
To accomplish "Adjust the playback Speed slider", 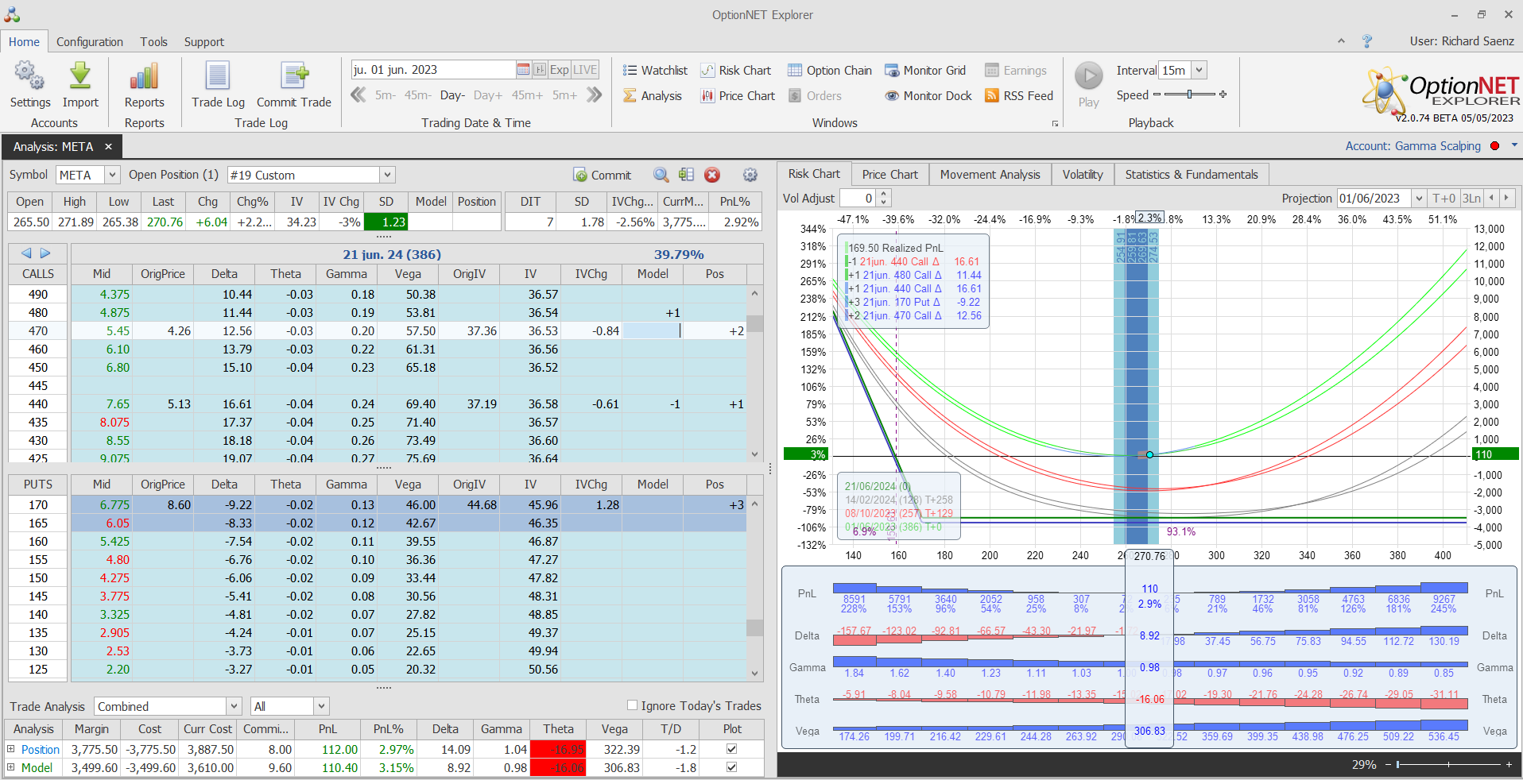I will click(x=1189, y=95).
